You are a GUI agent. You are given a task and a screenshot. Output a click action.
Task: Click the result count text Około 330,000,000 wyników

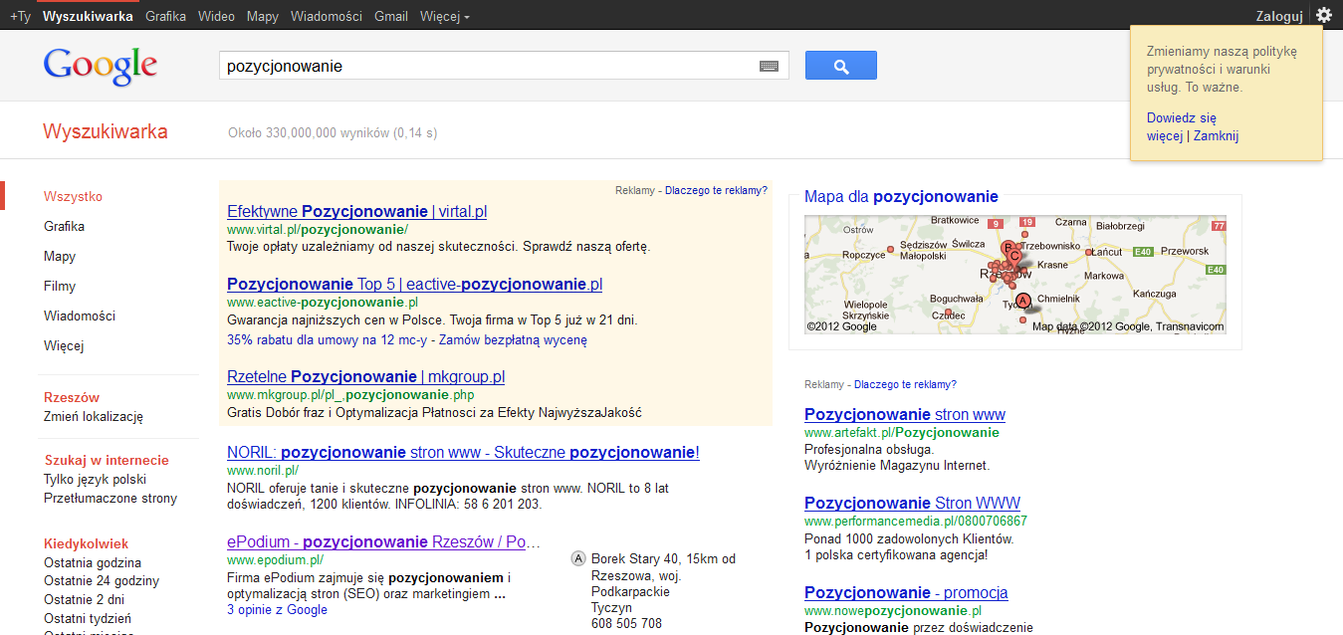[x=333, y=132]
